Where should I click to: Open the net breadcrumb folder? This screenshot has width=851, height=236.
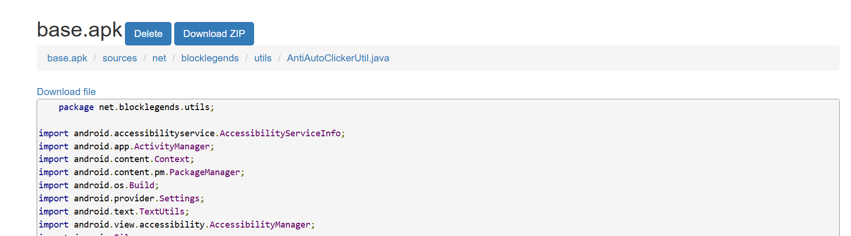[x=159, y=58]
